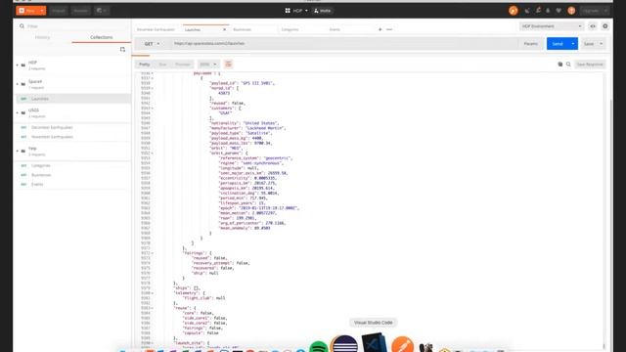Open the HOP workspace switcher dropdown
The height and width of the screenshot is (352, 626).
pos(296,11)
